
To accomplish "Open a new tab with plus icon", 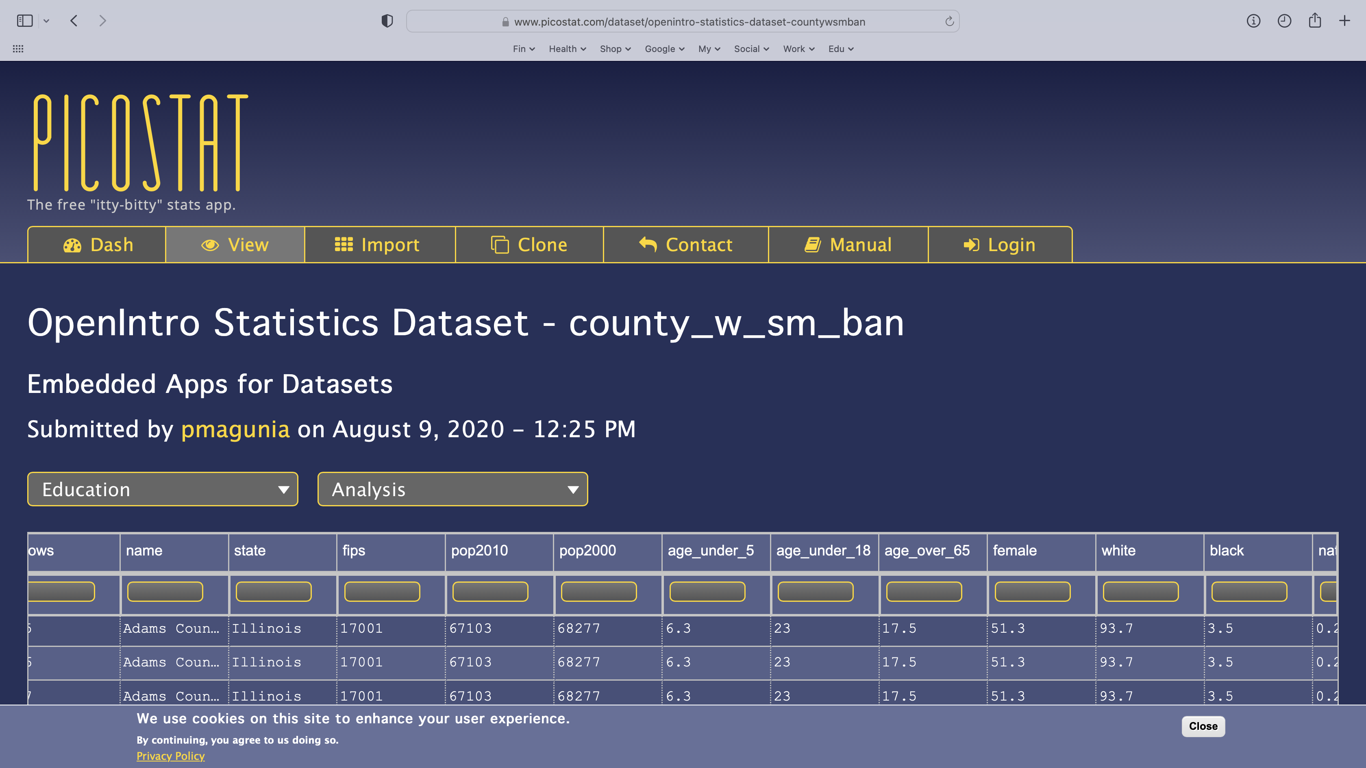I will pos(1344,21).
